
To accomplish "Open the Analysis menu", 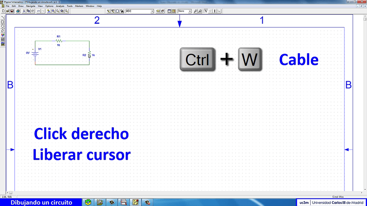I will (x=60, y=6).
